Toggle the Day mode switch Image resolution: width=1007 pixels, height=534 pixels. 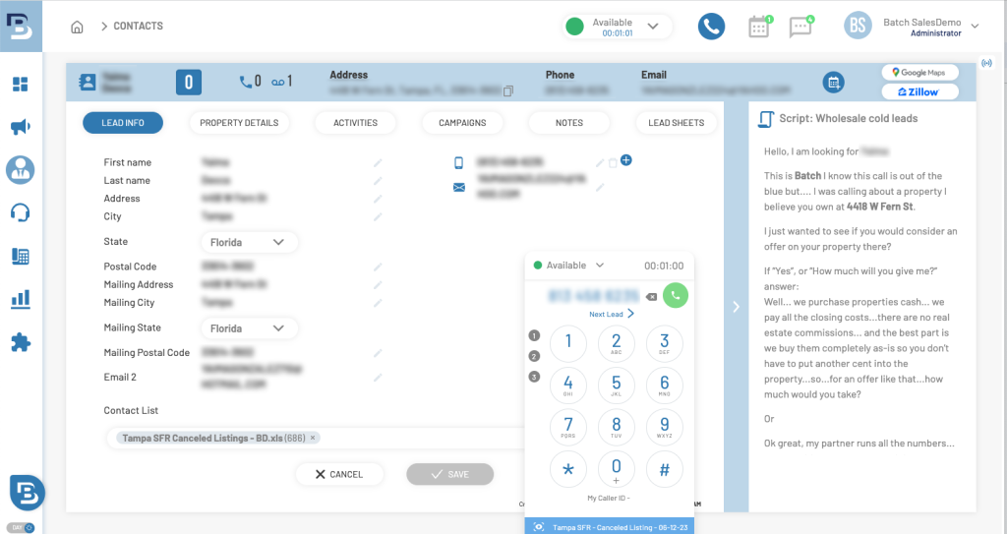tap(20, 527)
